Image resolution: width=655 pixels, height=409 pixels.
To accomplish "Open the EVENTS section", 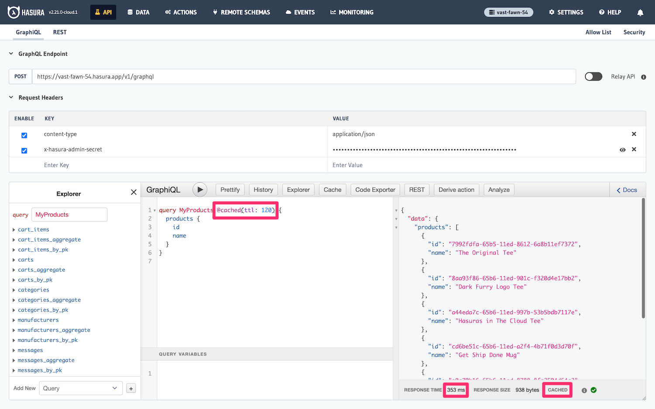I will coord(300,12).
